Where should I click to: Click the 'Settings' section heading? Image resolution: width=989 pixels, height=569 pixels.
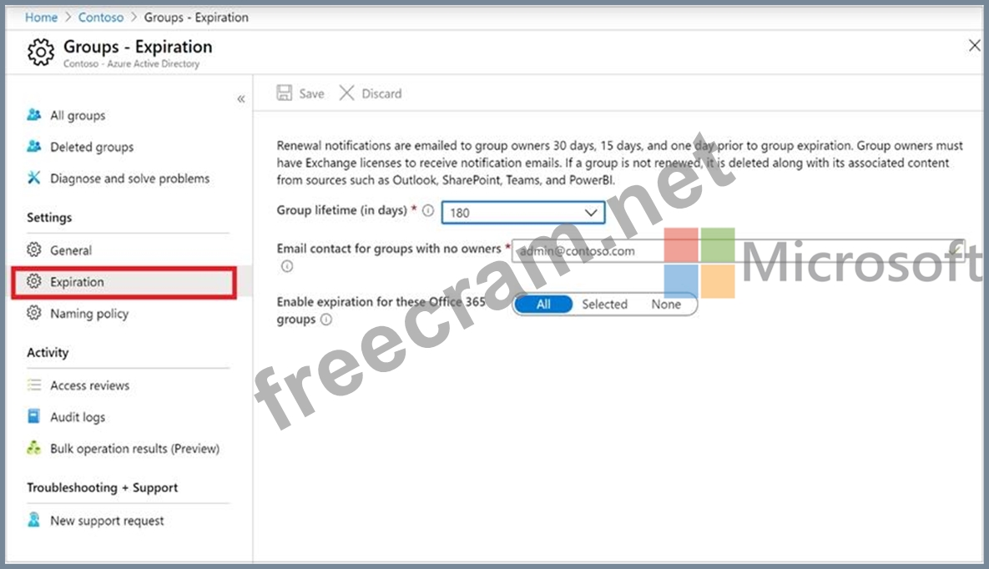pos(49,217)
